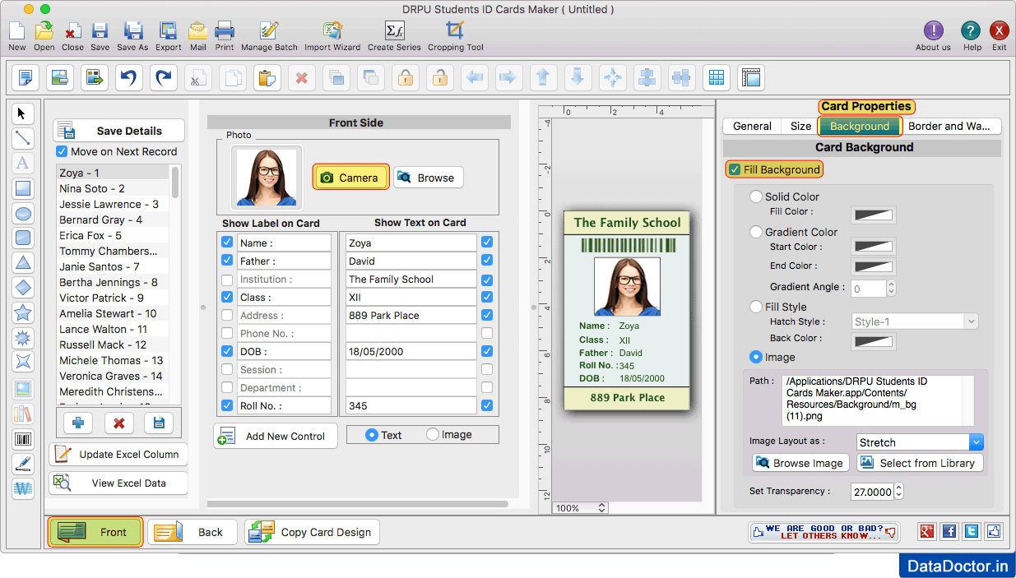Viewport: 1016px width, 578px height.
Task: Show the Front side of the card
Action: click(x=95, y=532)
